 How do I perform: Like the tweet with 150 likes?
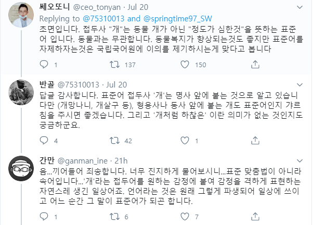point(181,65)
